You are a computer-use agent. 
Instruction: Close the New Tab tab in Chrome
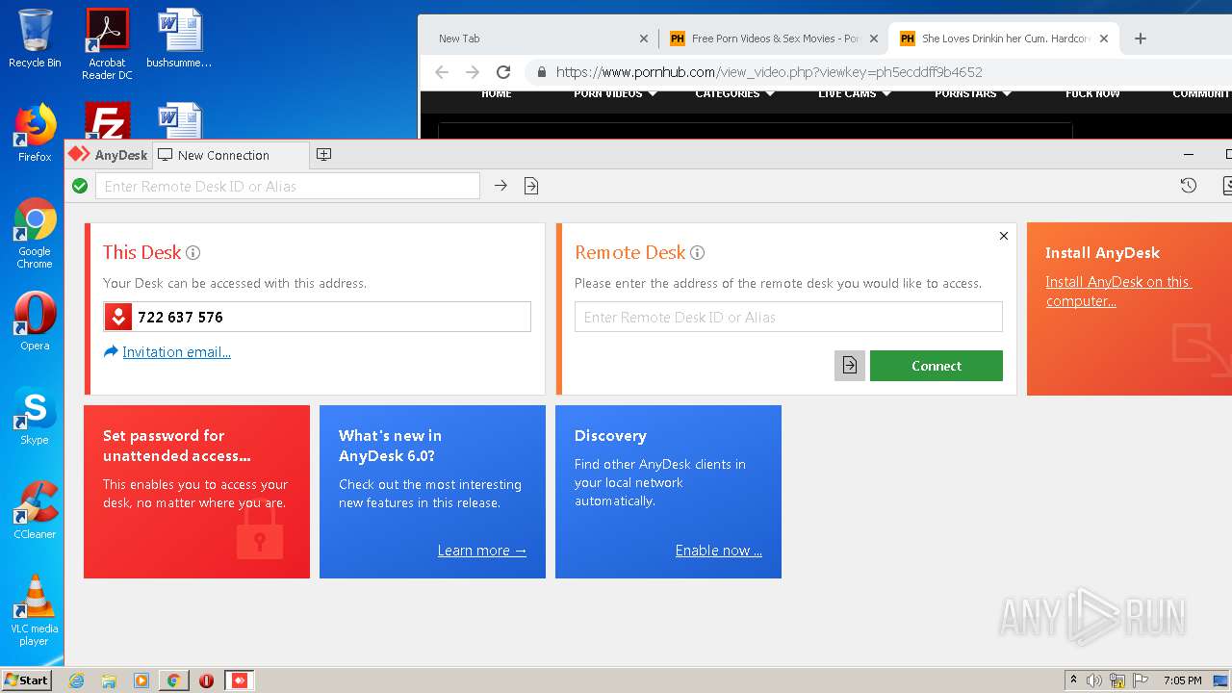644,38
